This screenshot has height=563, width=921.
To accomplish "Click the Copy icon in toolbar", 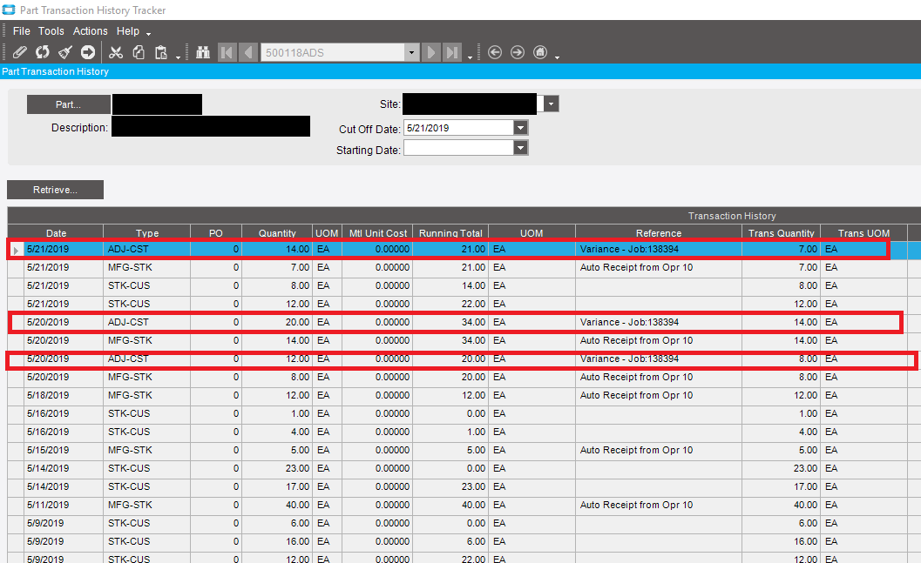I will tap(139, 52).
